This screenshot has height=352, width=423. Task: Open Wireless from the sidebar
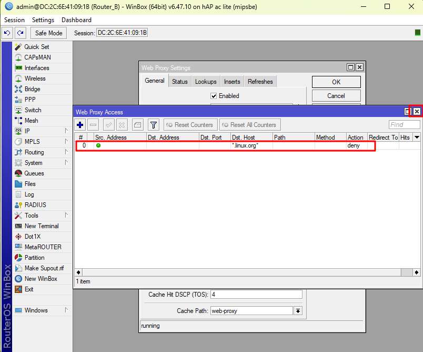pos(35,79)
